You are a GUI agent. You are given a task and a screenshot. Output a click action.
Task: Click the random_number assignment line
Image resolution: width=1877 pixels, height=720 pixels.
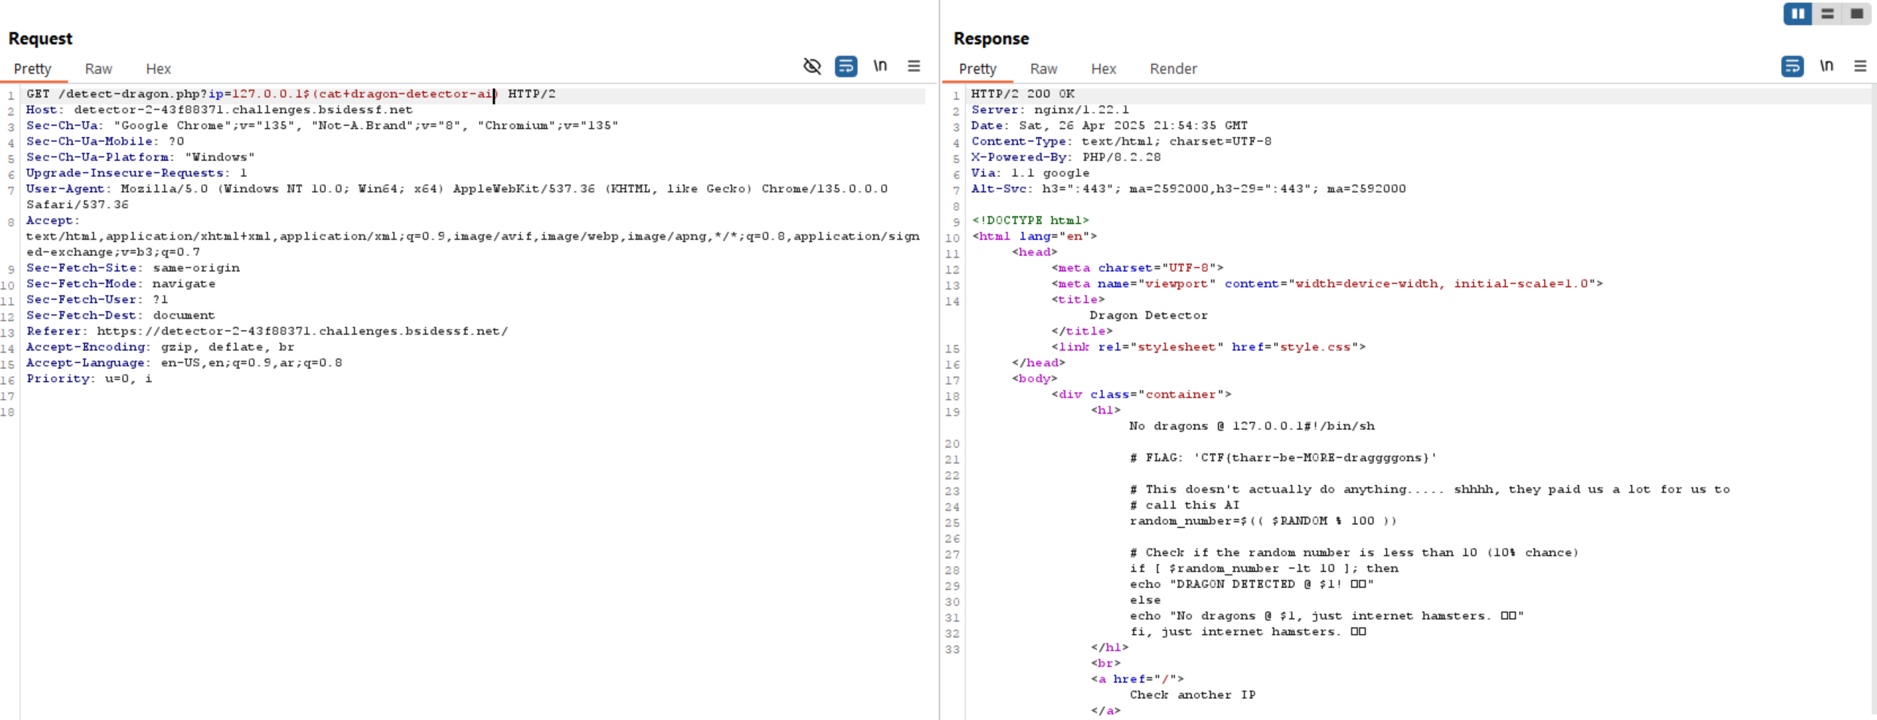(x=1263, y=521)
